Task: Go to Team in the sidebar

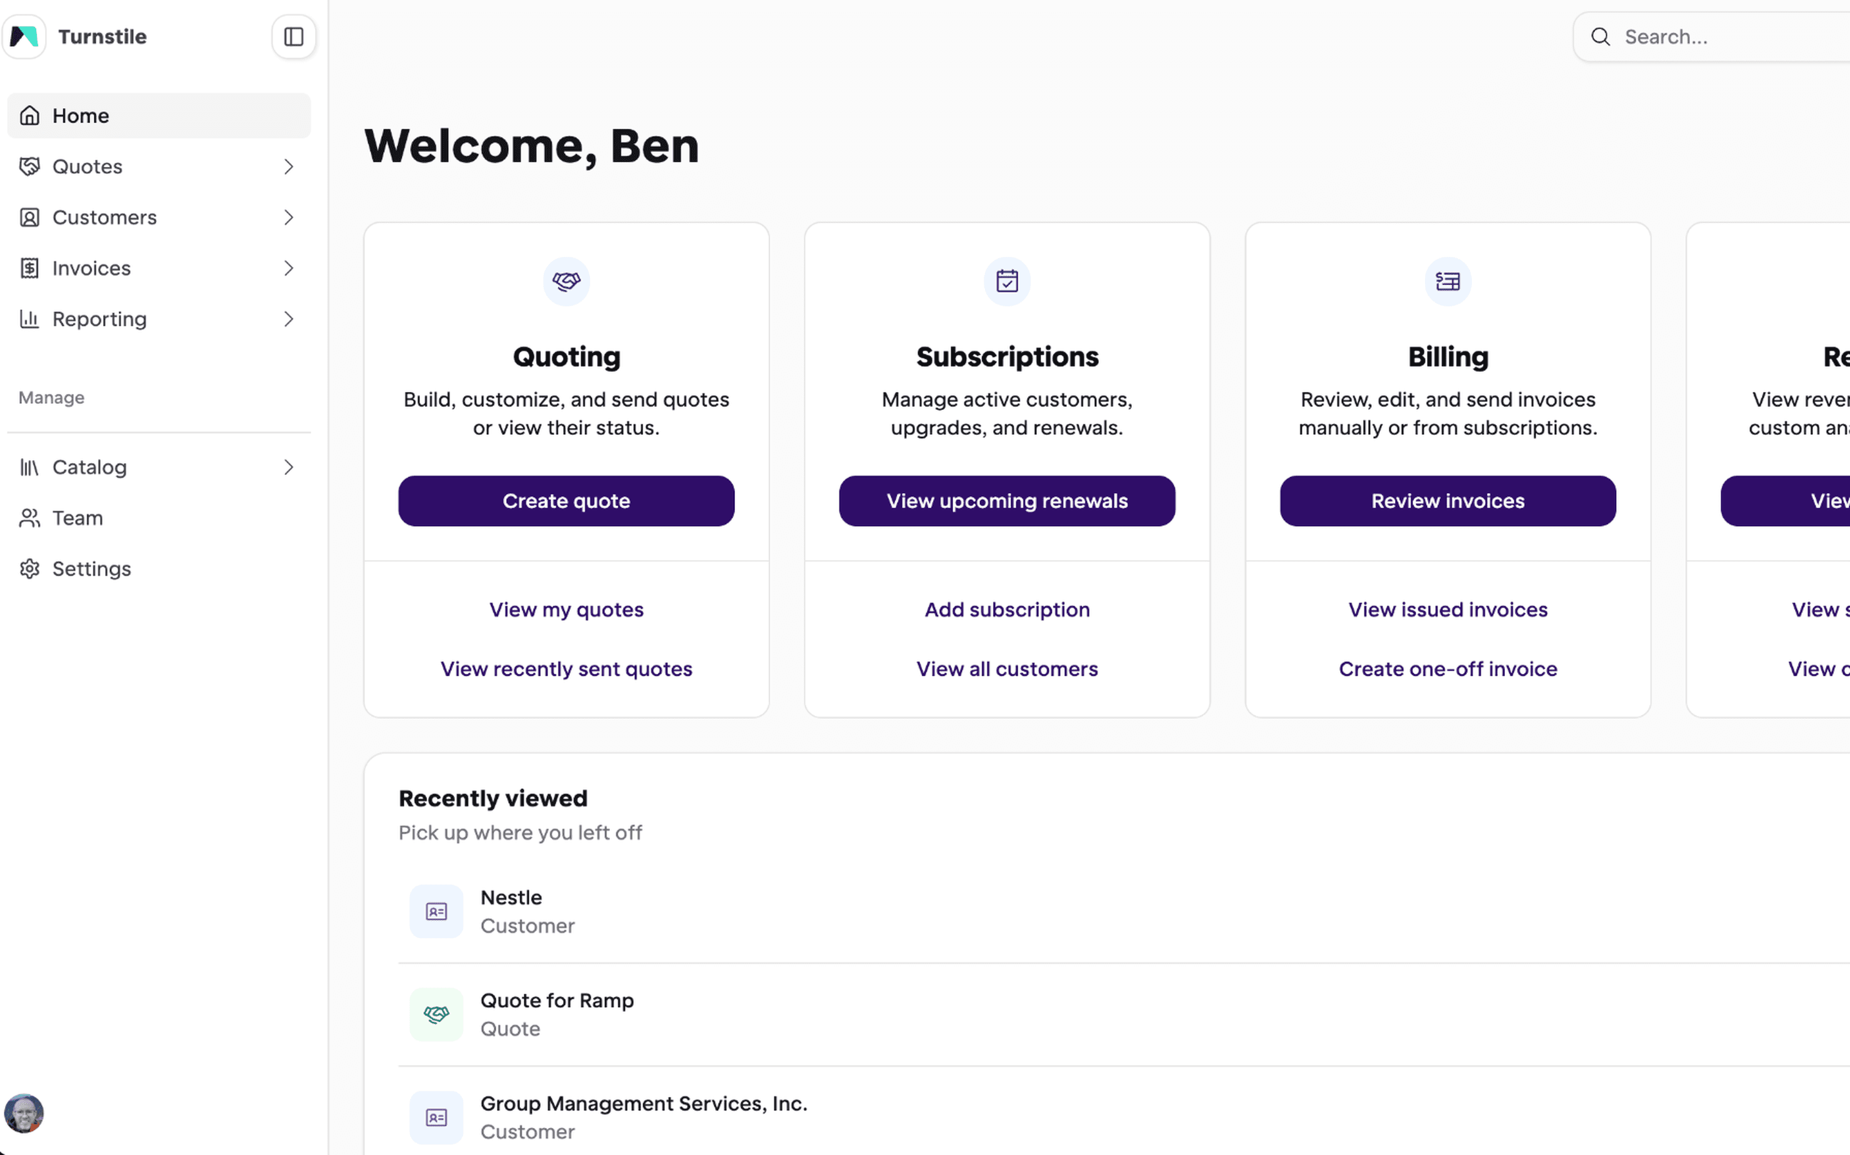Action: [x=77, y=518]
